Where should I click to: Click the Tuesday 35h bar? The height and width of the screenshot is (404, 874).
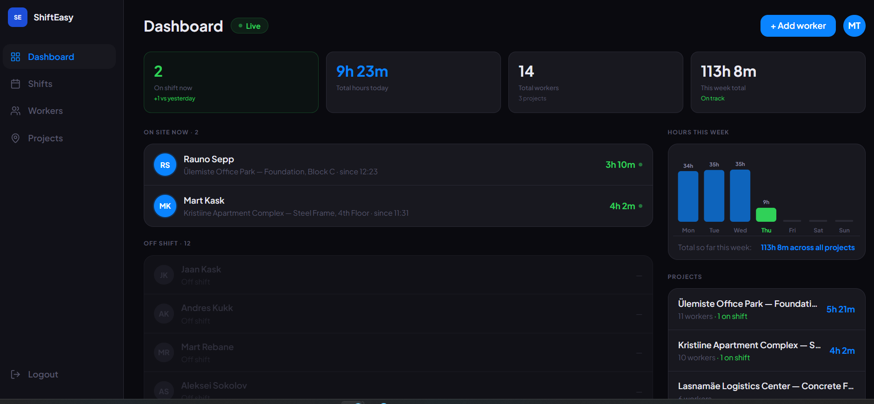(714, 196)
